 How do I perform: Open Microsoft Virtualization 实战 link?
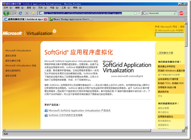pos(21,66)
